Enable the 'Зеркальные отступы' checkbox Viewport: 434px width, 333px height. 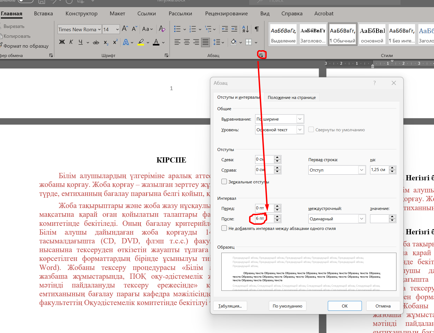tap(224, 182)
